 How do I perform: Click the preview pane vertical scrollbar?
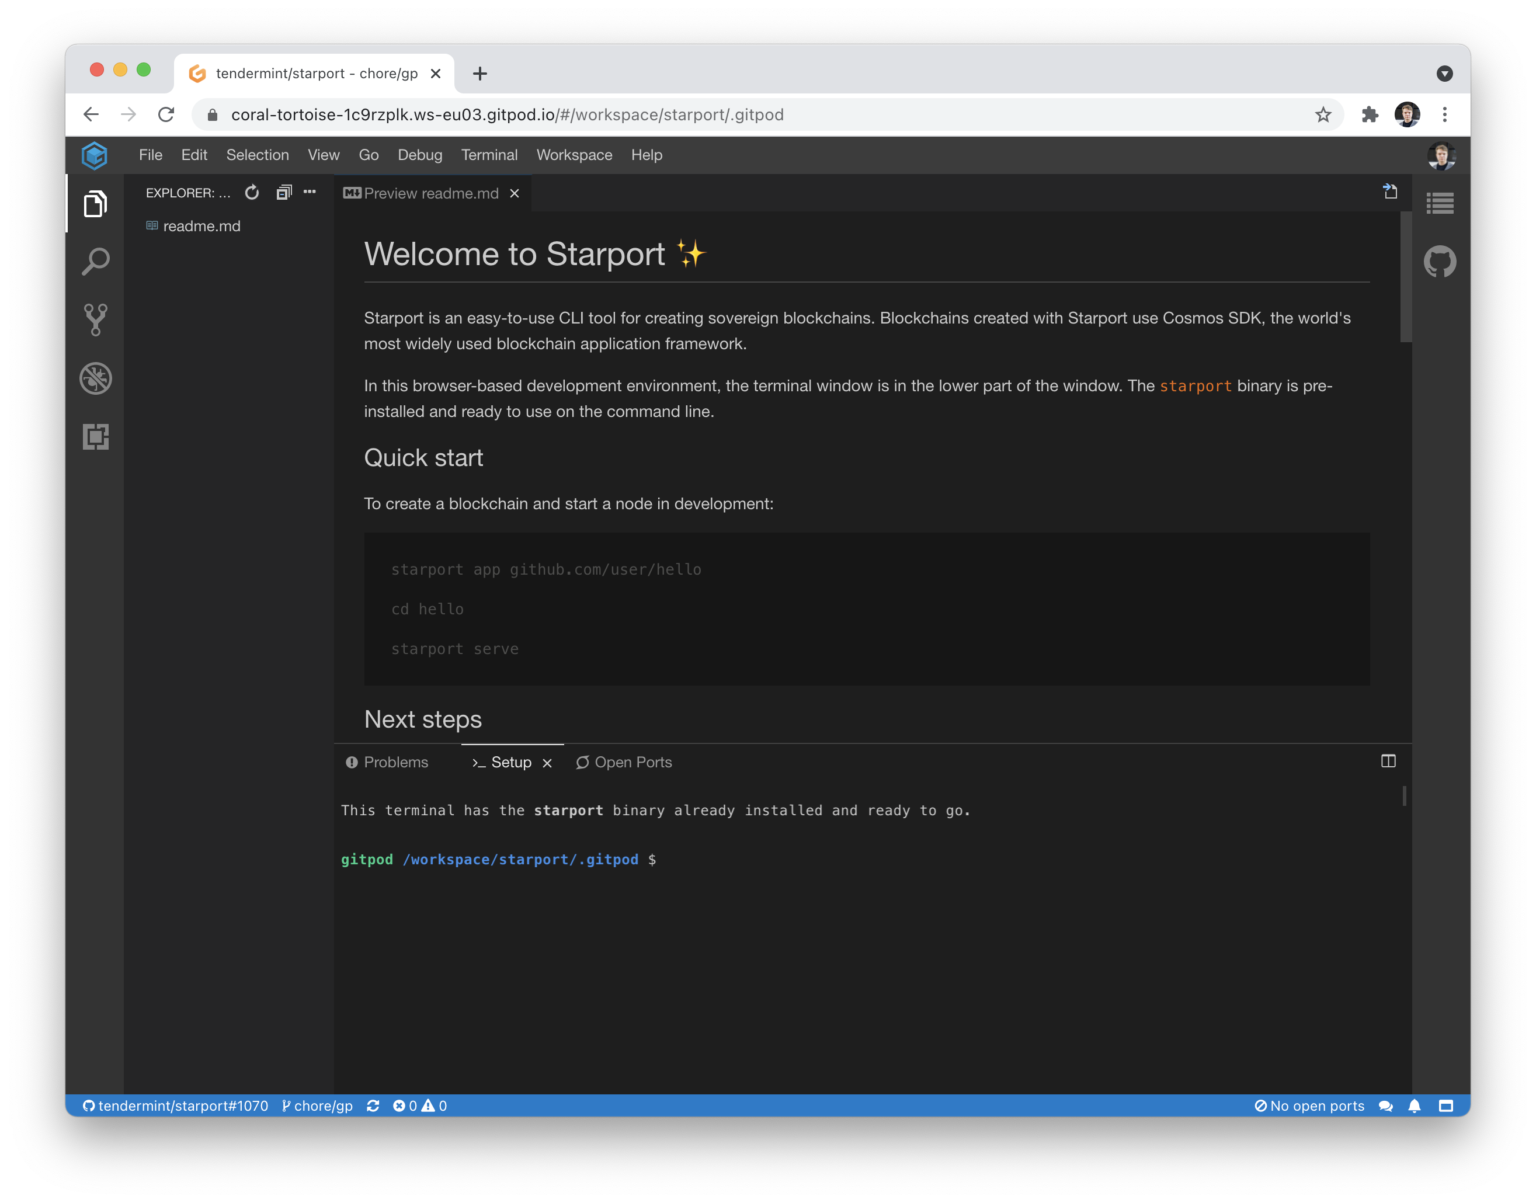1406,277
